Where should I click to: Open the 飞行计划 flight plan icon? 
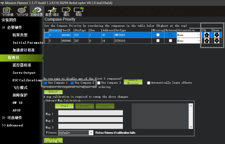pos(22,12)
